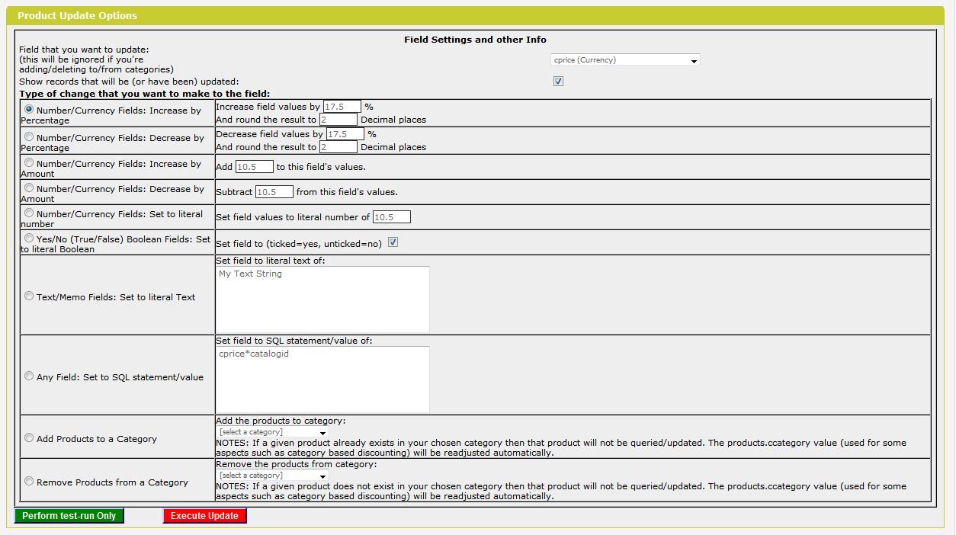This screenshot has width=956, height=535.
Task: Open Remove the products from category dropdown
Action: [272, 476]
